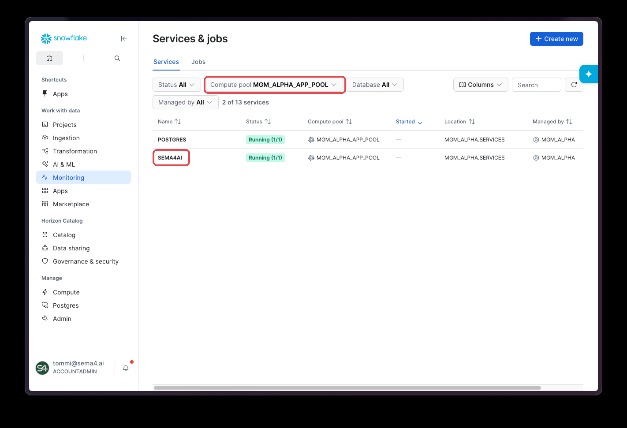Open Data sharing
627x428 pixels.
(83, 248)
